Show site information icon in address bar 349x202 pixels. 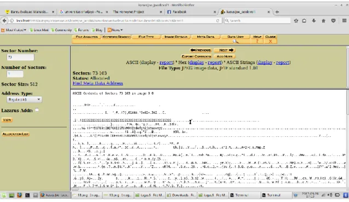12,21
